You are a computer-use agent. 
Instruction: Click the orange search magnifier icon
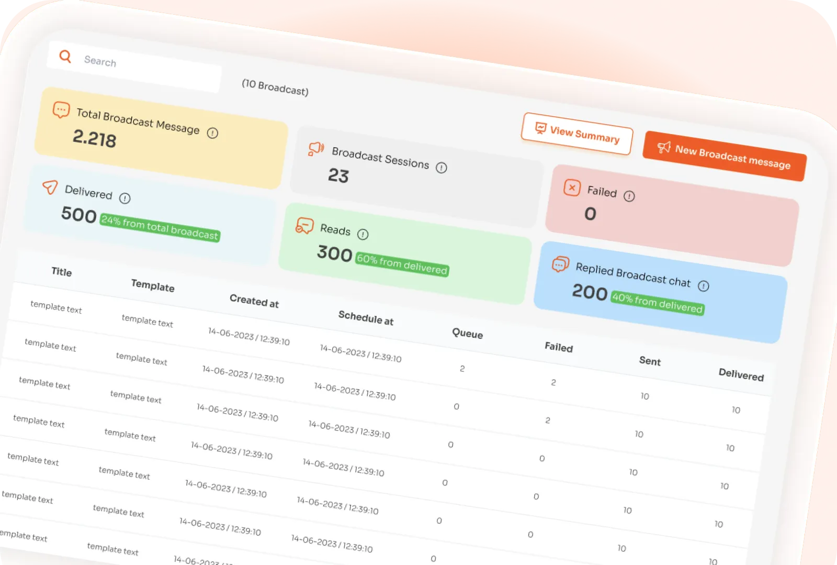pyautogui.click(x=65, y=56)
